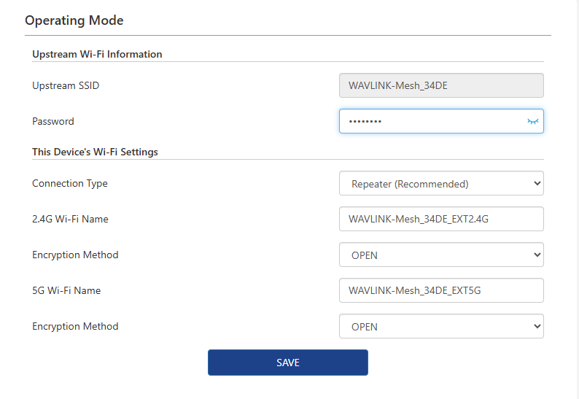The height and width of the screenshot is (399, 579).
Task: Open 2.4G Encryption Method dropdown
Action: 441,255
